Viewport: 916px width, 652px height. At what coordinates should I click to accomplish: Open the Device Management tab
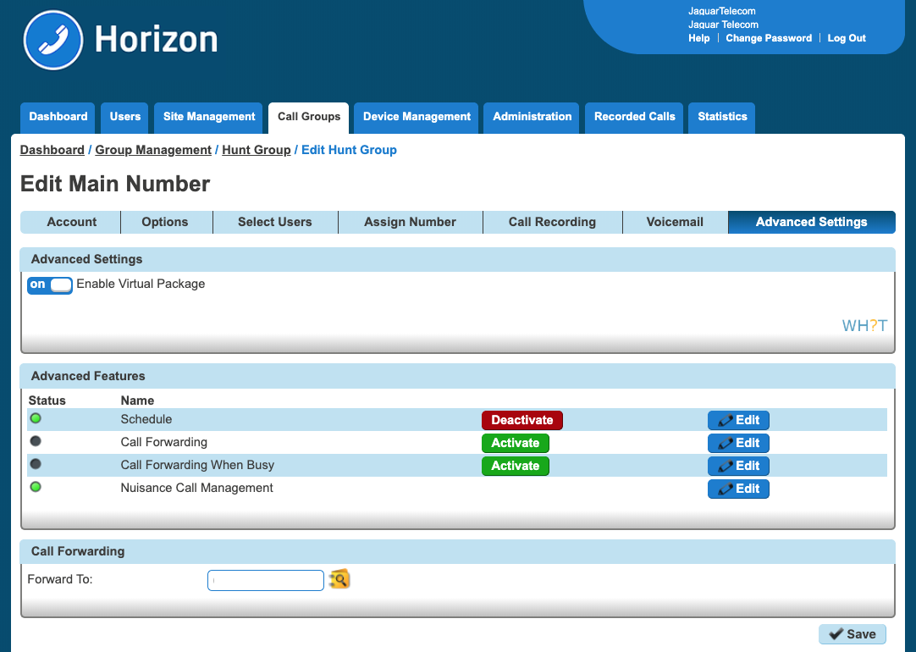pos(417,117)
